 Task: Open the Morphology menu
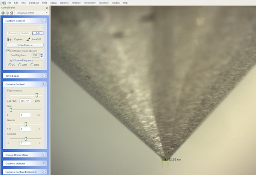click(90, 2)
